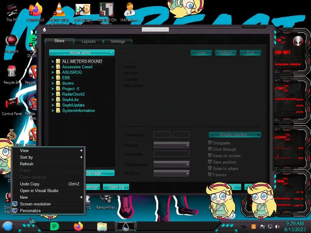The height and width of the screenshot is (233, 311).
Task: Expand the Project -X tree node
Action: (52, 89)
